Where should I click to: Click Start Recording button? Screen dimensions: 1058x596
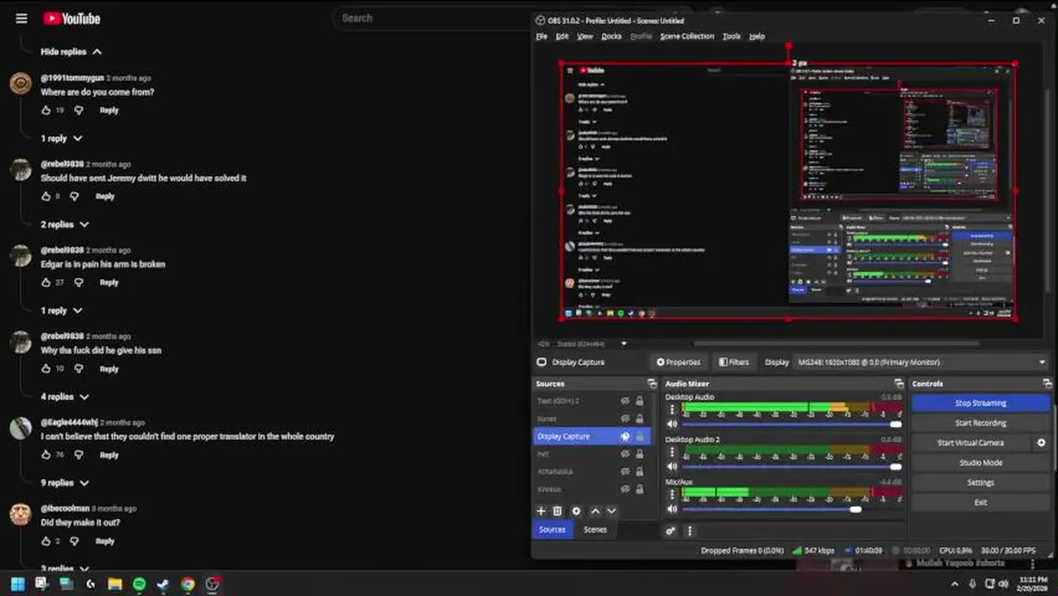point(981,423)
